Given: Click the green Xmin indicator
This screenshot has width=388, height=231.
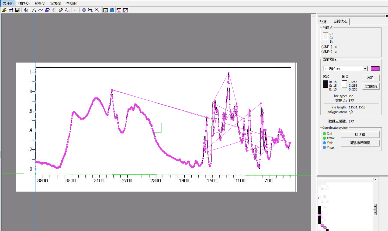Looking at the screenshot, I should [324, 134].
